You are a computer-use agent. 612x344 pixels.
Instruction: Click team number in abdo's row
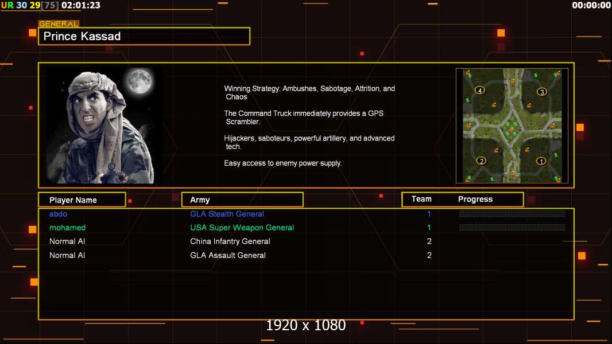[x=429, y=214]
